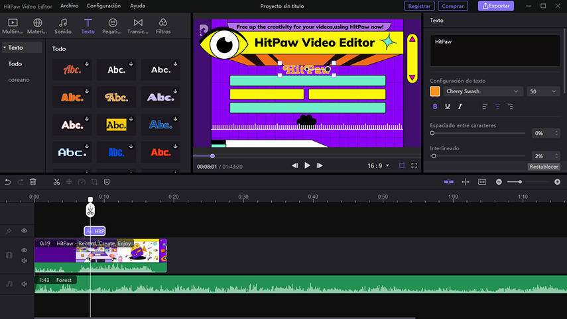Click the split alignment icon near zoom
The height and width of the screenshot is (319, 567).
(x=466, y=182)
